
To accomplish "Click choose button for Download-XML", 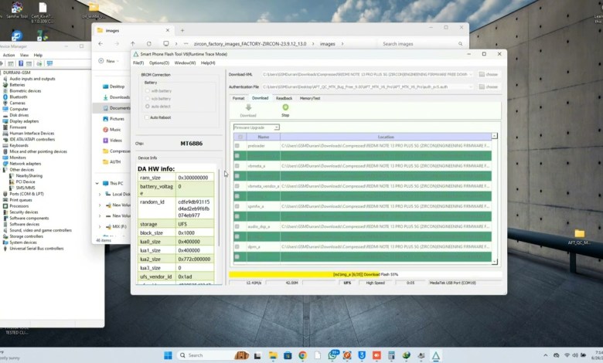I will click(x=488, y=75).
